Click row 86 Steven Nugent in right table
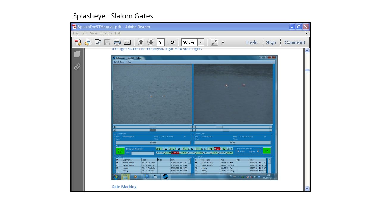The width and height of the screenshot is (381, 214). pos(231,163)
